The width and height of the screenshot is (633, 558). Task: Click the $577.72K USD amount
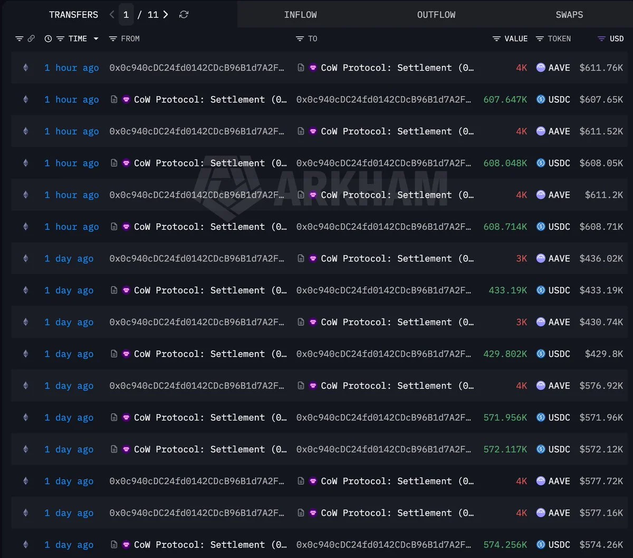601,481
